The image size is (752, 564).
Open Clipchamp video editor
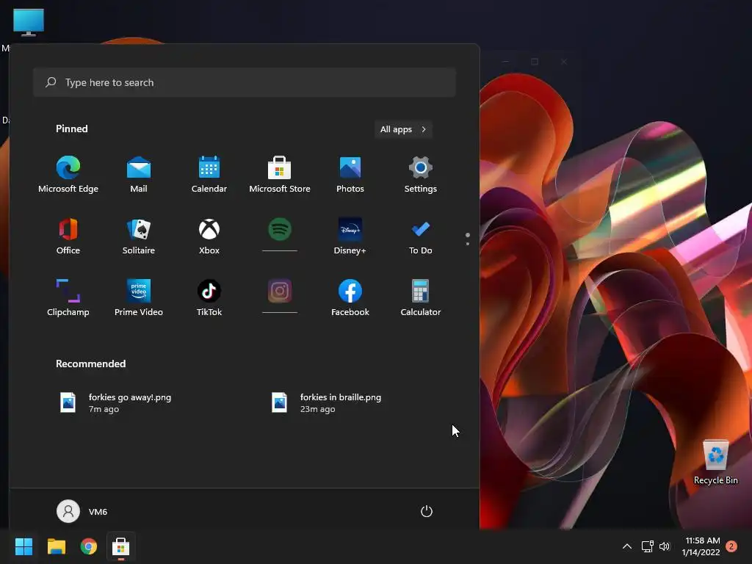pos(68,297)
